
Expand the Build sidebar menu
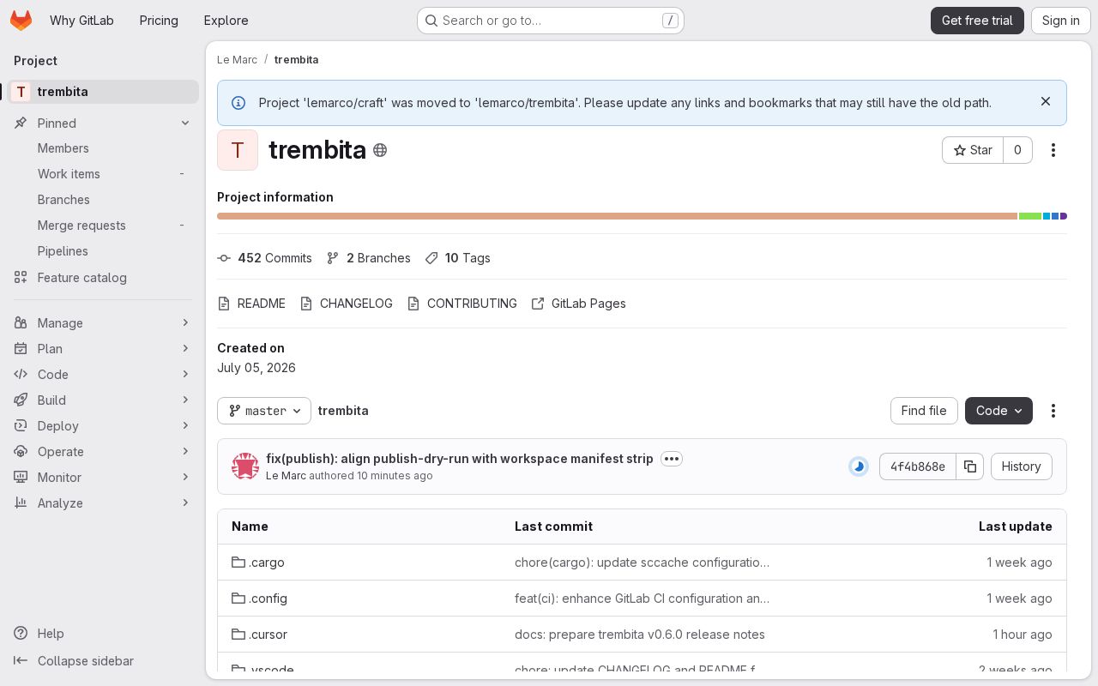(103, 400)
